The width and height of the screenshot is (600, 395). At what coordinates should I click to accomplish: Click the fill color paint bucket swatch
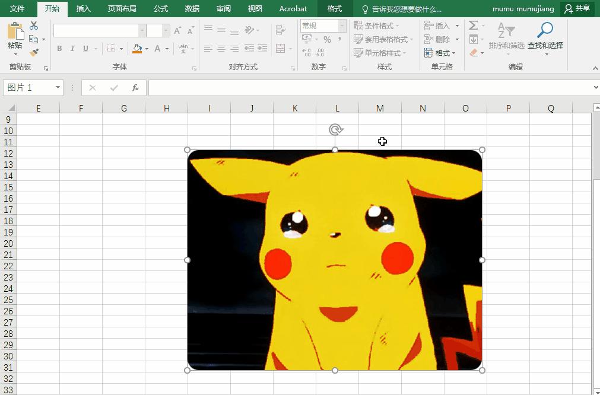click(137, 49)
